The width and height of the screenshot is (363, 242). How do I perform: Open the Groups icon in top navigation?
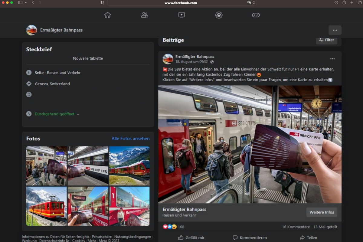[x=219, y=15]
